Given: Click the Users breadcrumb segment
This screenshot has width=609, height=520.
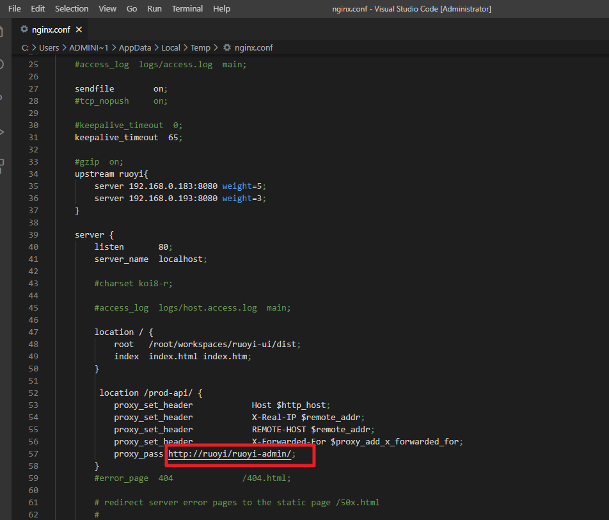Looking at the screenshot, I should click(x=49, y=48).
